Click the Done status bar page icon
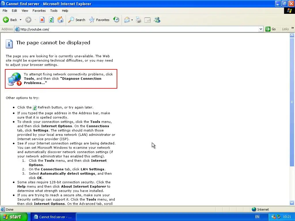 [x=3, y=209]
